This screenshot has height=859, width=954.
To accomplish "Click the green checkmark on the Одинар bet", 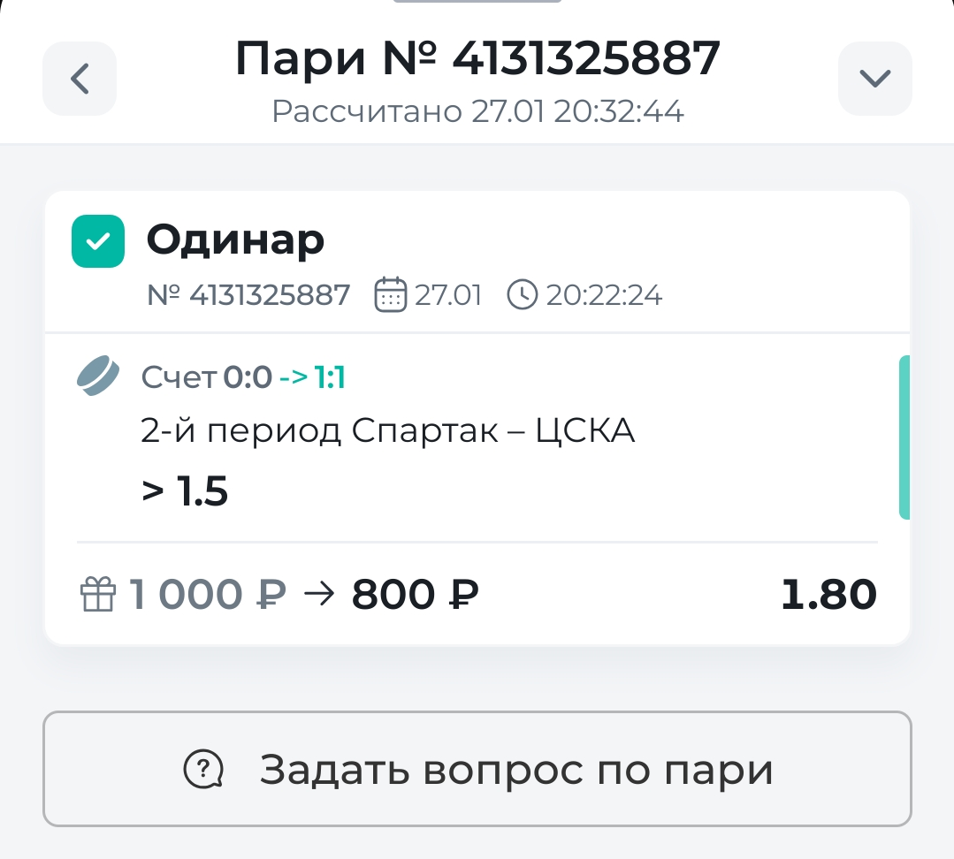I will [x=98, y=240].
